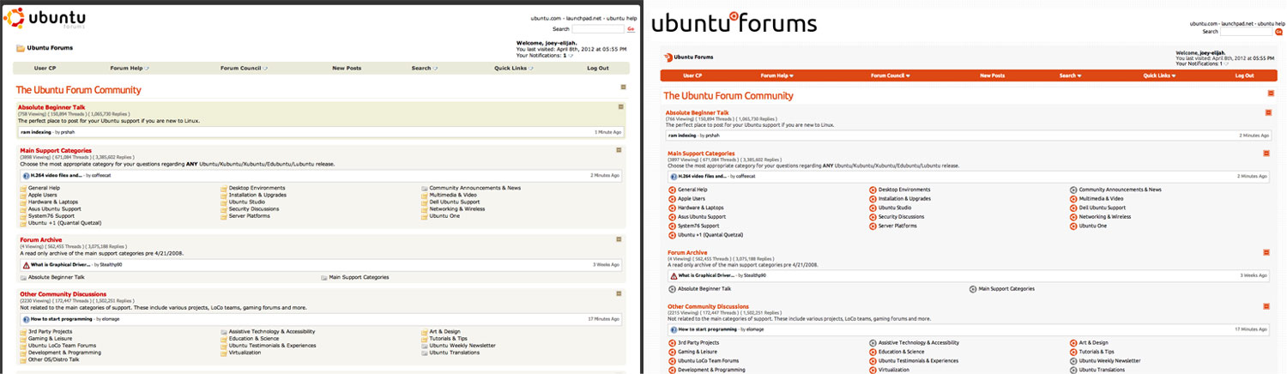This screenshot has height=374, width=1287.
Task: Click the orange Ubuntu Forums breadcrumb icon, orange design
Action: coord(668,57)
